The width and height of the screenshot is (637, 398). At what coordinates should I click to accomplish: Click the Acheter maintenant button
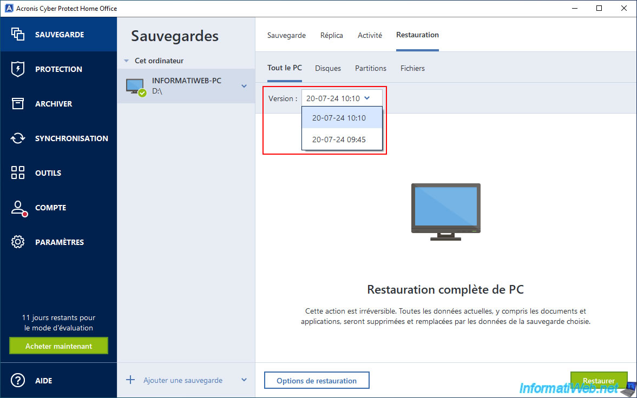pyautogui.click(x=59, y=346)
